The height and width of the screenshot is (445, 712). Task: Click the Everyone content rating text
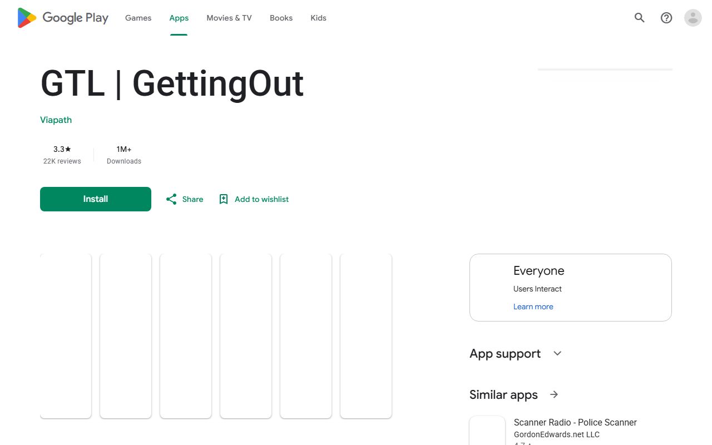(538, 271)
